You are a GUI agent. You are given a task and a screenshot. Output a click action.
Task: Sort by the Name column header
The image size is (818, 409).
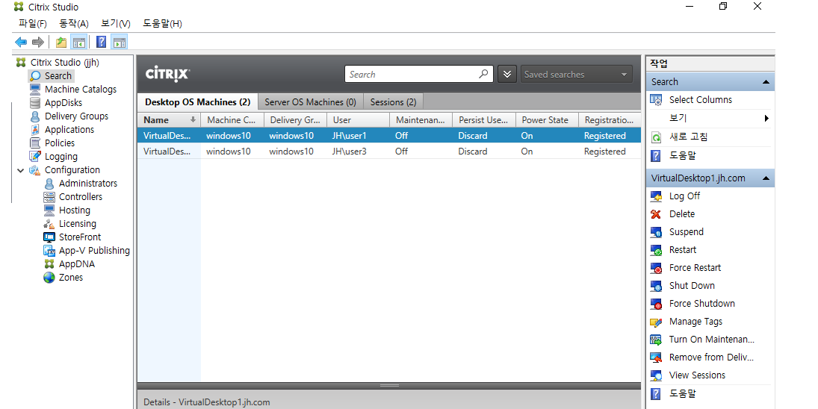point(169,120)
